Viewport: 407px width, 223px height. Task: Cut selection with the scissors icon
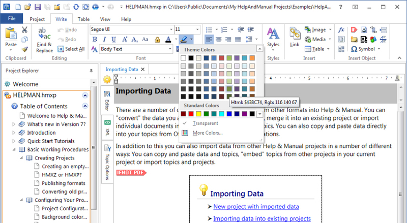24,30
